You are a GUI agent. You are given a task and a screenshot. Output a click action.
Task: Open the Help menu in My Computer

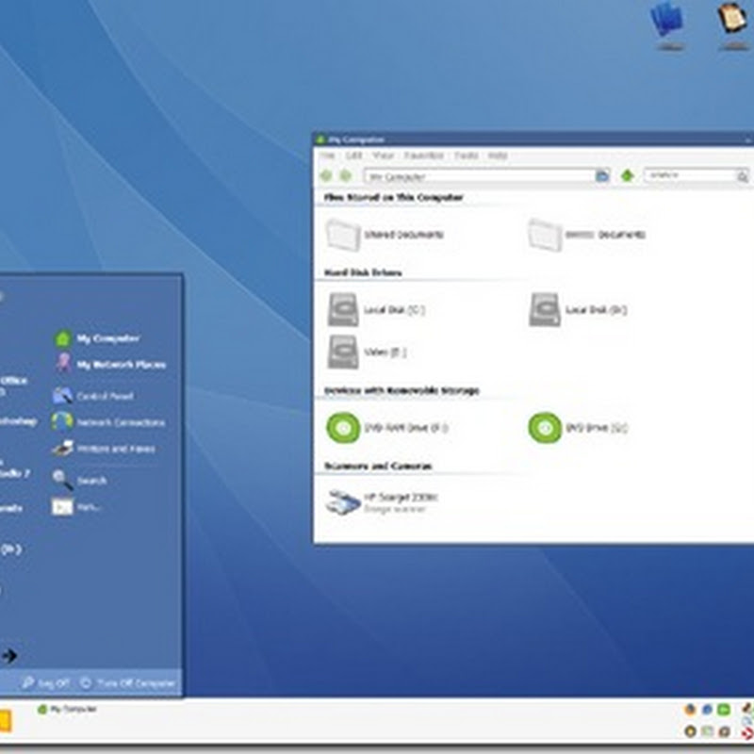498,156
